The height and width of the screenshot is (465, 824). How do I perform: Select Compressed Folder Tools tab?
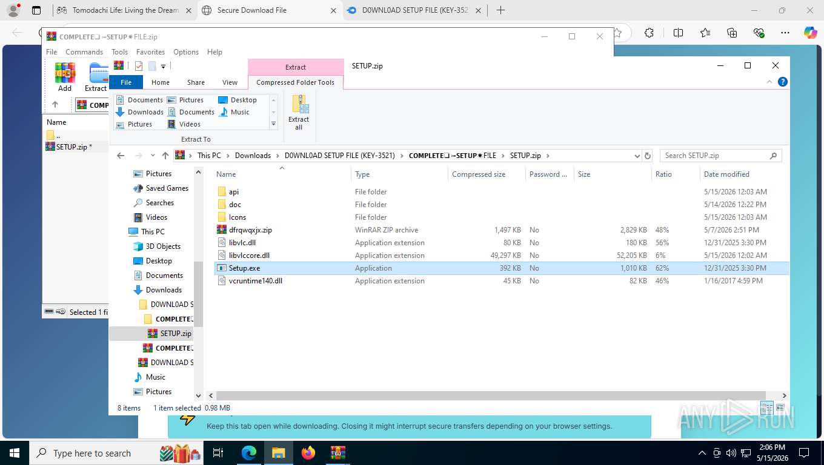pos(295,82)
